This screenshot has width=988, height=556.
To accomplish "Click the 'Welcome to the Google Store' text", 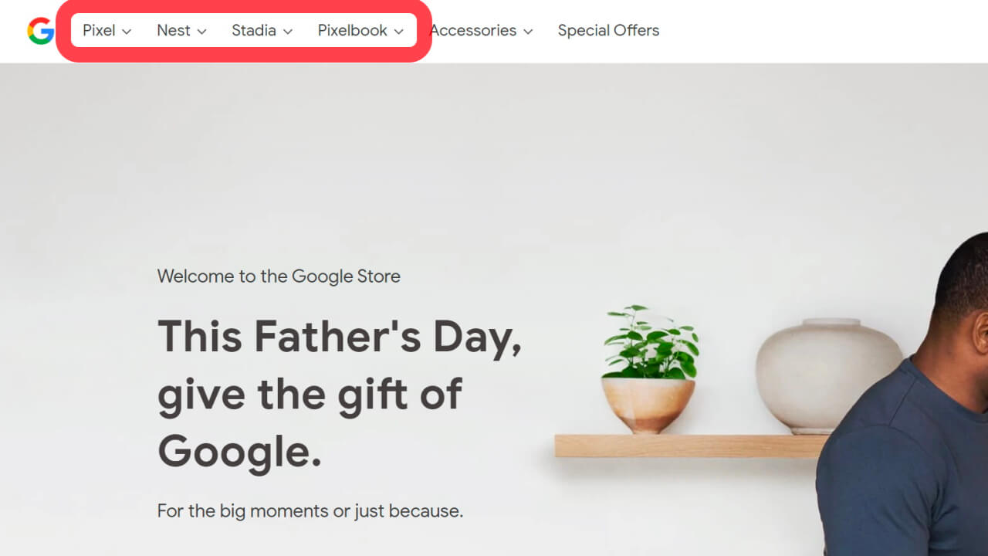I will tap(279, 276).
